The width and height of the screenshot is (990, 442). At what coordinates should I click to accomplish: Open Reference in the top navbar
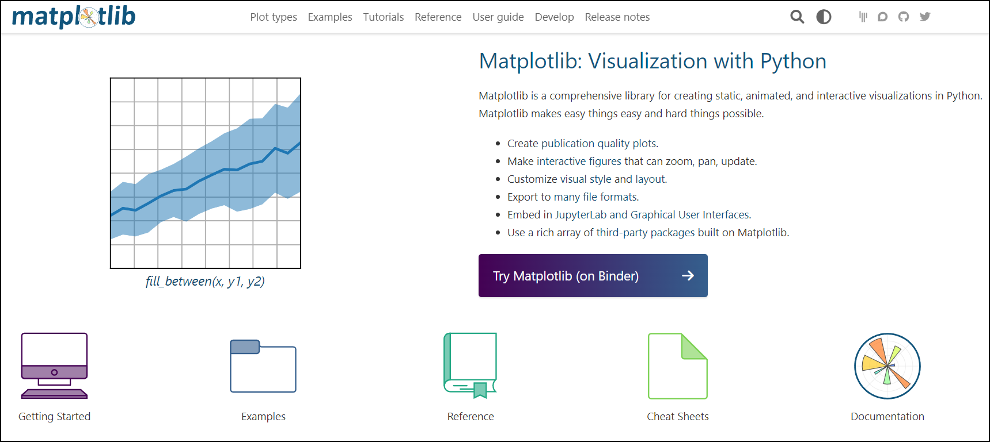438,17
